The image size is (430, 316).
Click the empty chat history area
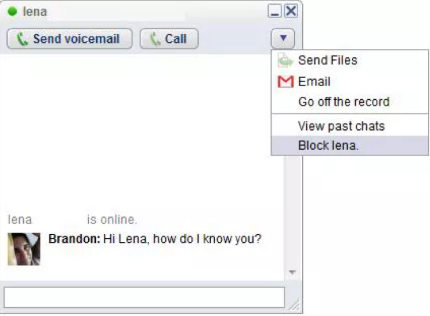[x=141, y=134]
